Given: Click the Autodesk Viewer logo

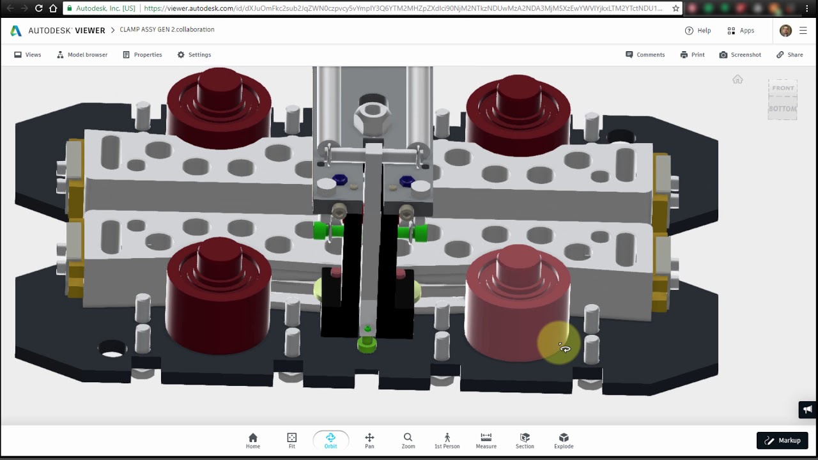Looking at the screenshot, I should click(58, 31).
